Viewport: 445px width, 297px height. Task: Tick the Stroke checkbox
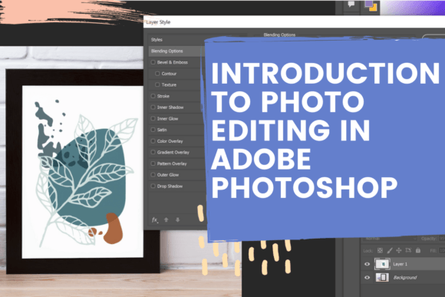tap(153, 96)
